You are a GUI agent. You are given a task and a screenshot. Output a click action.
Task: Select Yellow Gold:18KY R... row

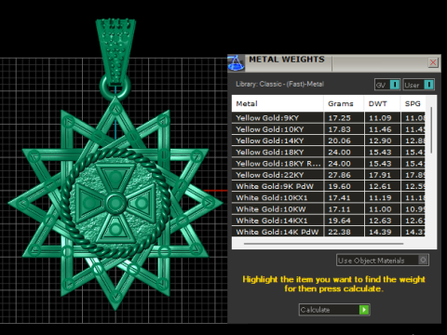pos(329,164)
